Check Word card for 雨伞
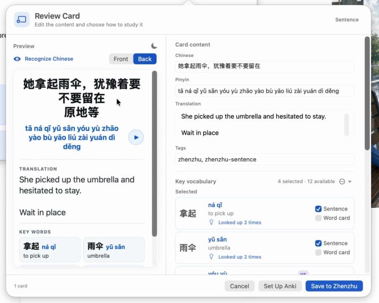Screen dimensions: 379x303 point(318,252)
